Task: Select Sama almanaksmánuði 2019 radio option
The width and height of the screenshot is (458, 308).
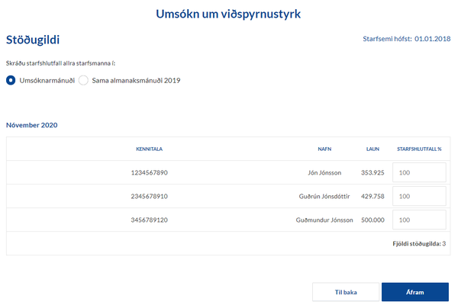Action: [84, 80]
